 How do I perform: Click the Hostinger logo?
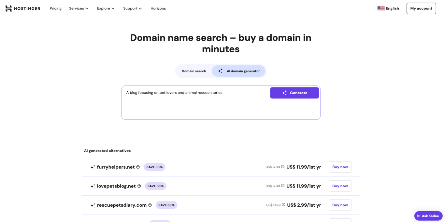click(22, 8)
